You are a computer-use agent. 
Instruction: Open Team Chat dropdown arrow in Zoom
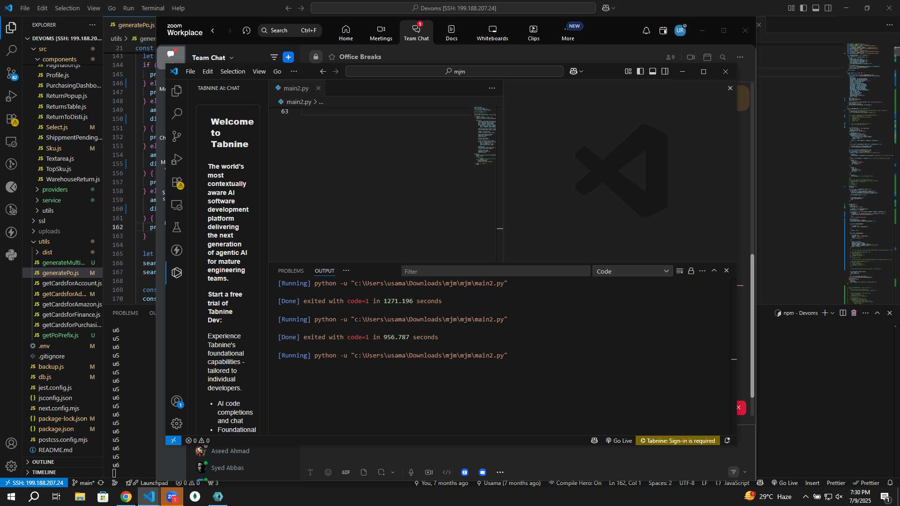232,58
